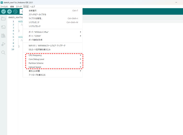Choose スケッチをアーカイブする menu entry
Viewport: 183px width, 135px height.
click(53, 14)
